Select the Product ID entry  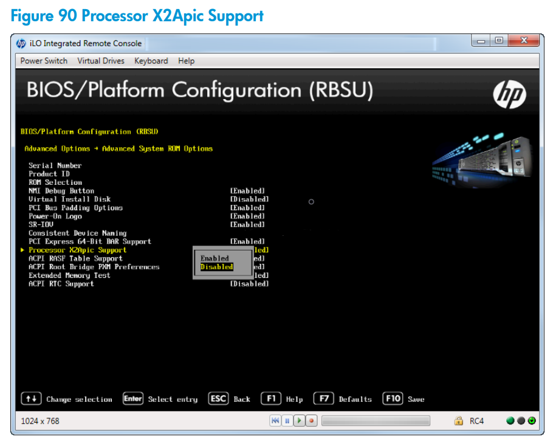coord(49,173)
